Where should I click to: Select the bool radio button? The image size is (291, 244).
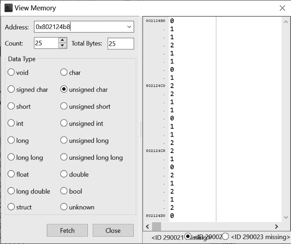click(x=64, y=191)
